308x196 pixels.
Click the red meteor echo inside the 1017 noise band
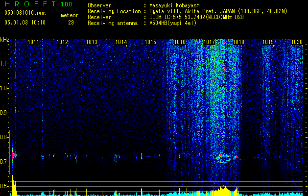224,156
